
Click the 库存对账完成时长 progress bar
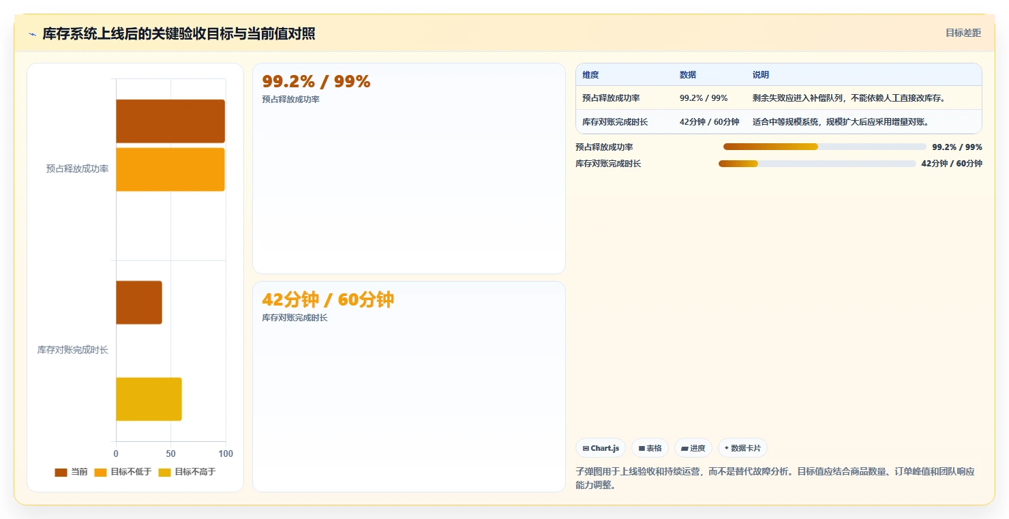point(817,164)
